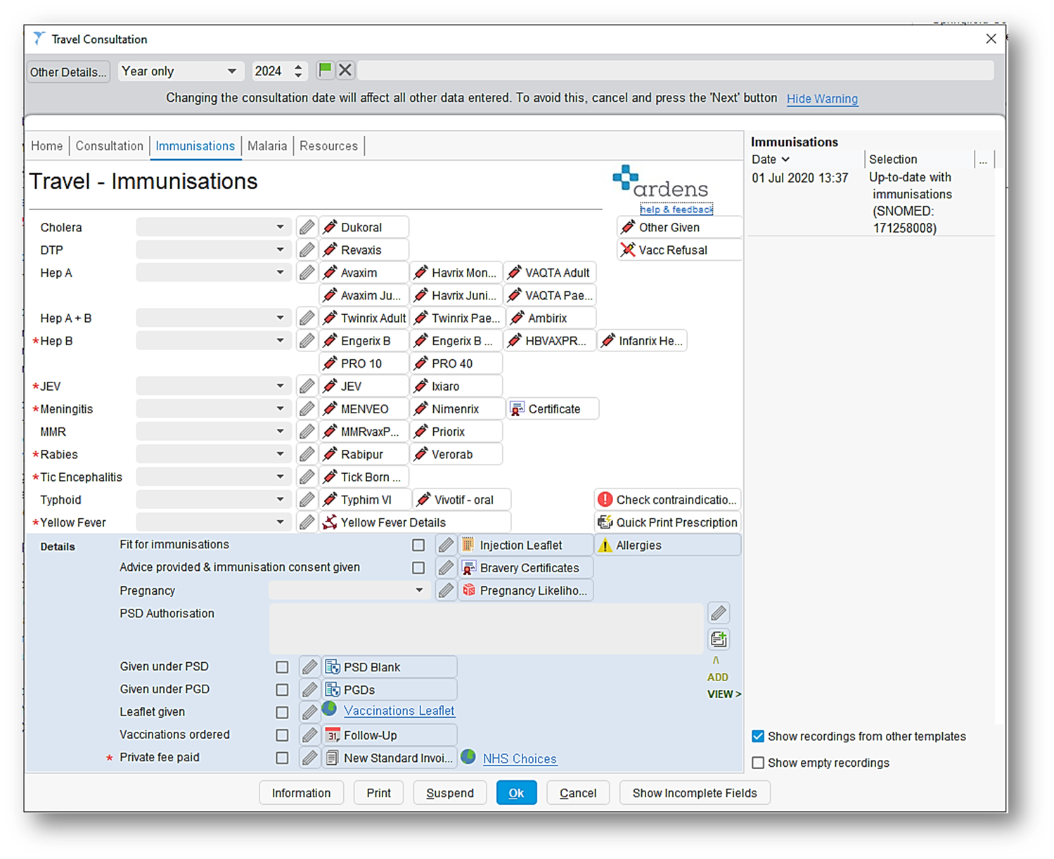Click pencil icon in Cholera row
The image size is (1054, 859).
pos(307,227)
